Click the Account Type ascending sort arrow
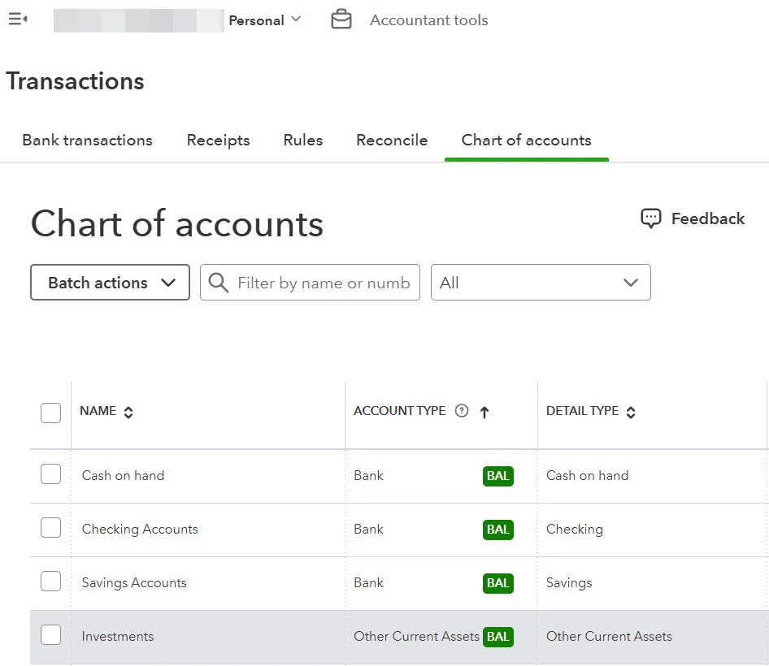The width and height of the screenshot is (769, 666). (484, 412)
